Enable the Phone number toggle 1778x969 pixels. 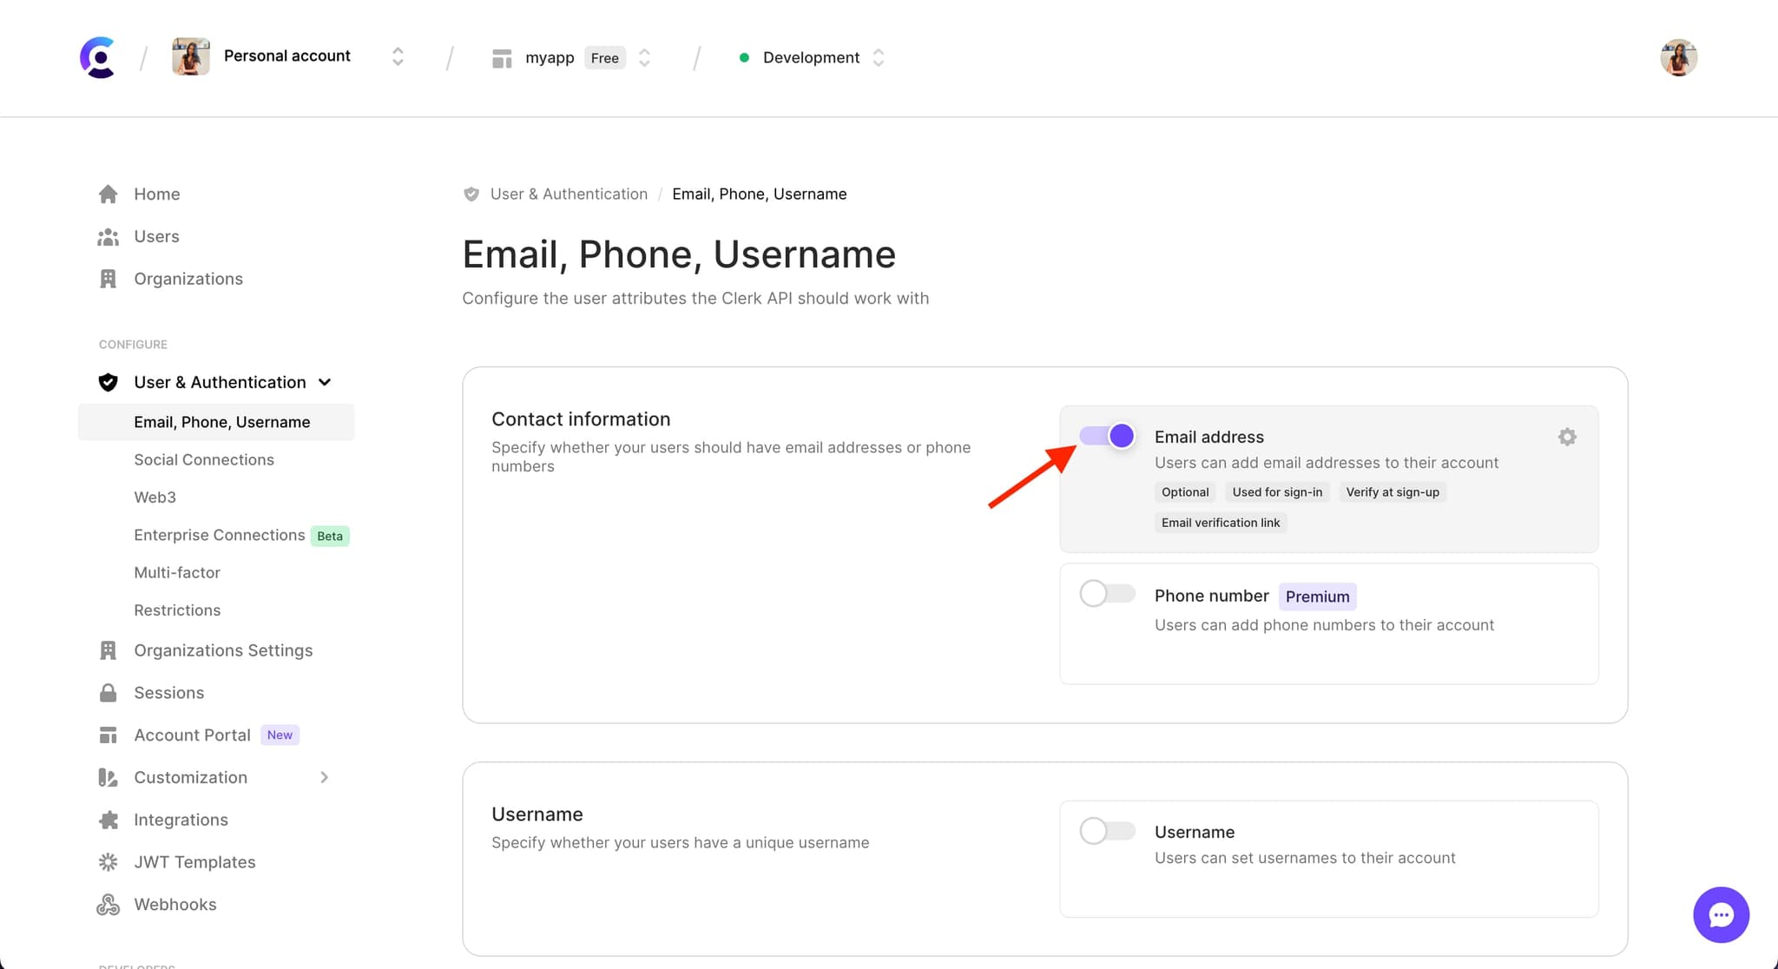click(1107, 593)
